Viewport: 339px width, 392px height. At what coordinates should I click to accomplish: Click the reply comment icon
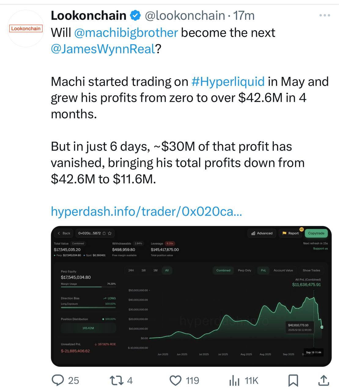pos(57,380)
